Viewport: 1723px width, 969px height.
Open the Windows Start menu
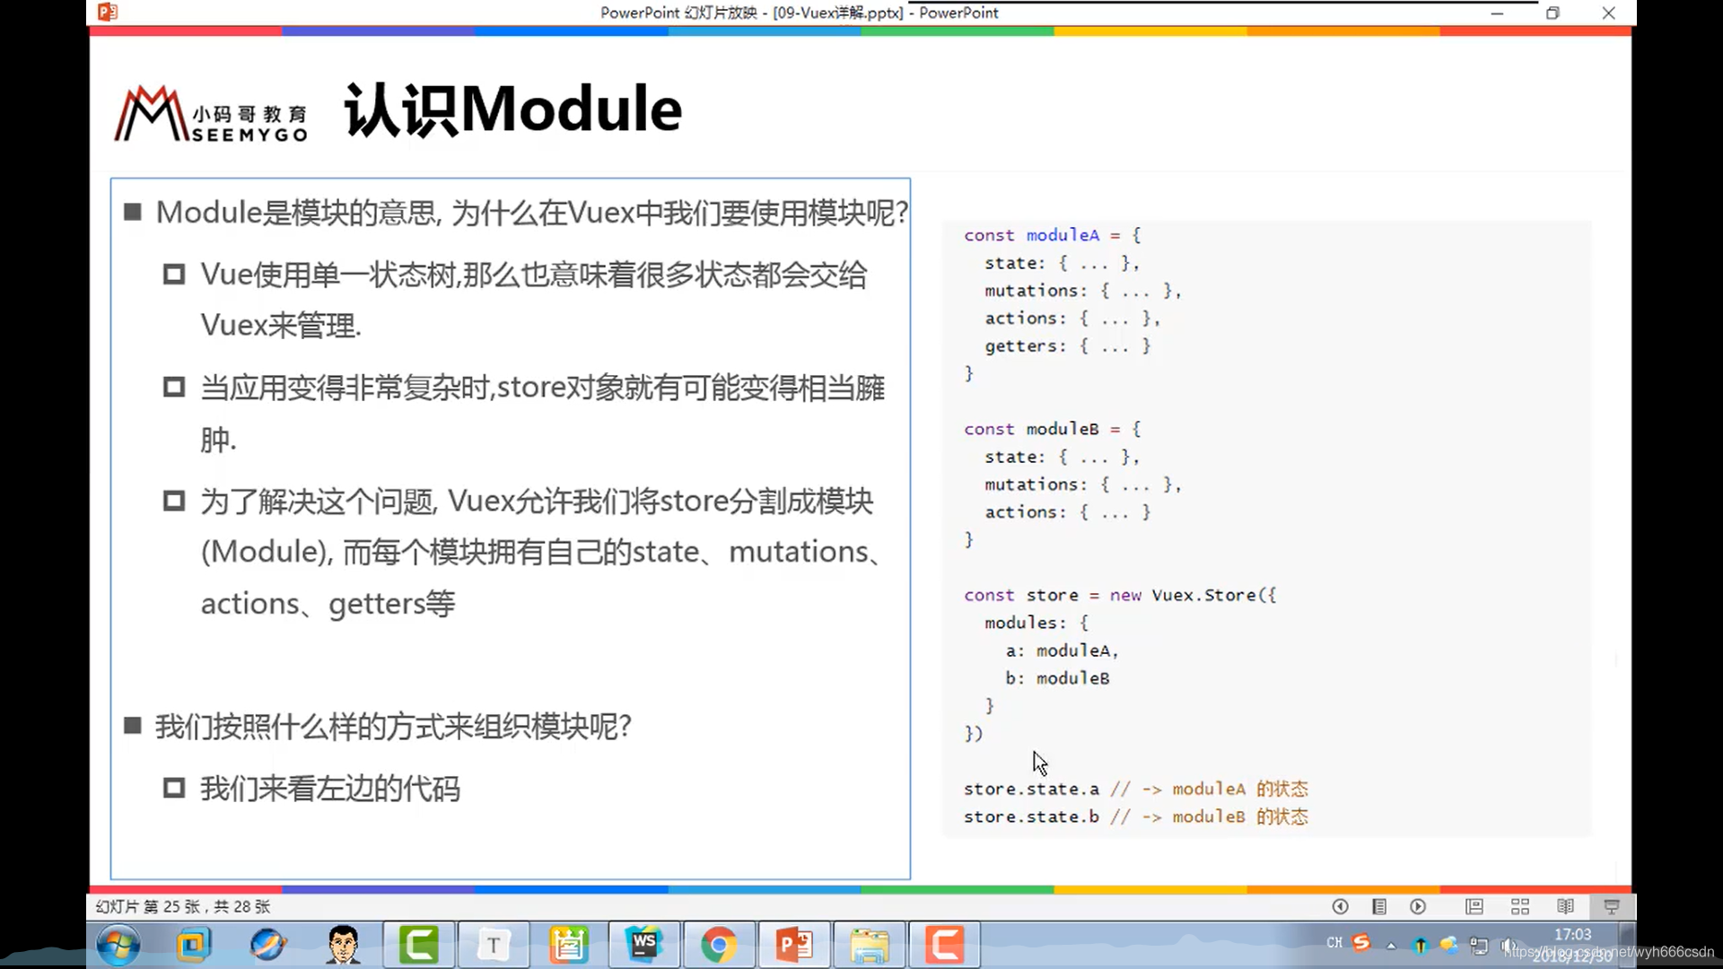point(118,945)
